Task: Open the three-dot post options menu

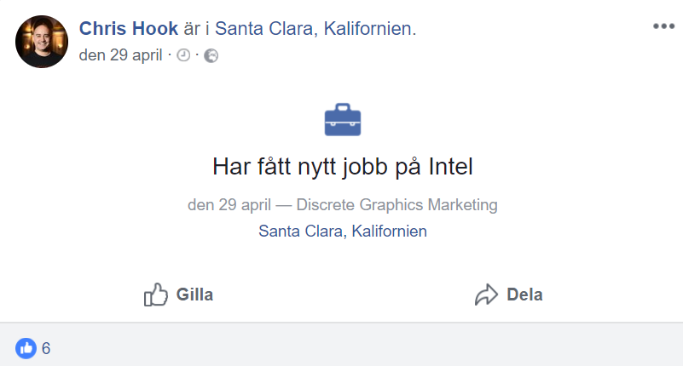Action: 663,26
